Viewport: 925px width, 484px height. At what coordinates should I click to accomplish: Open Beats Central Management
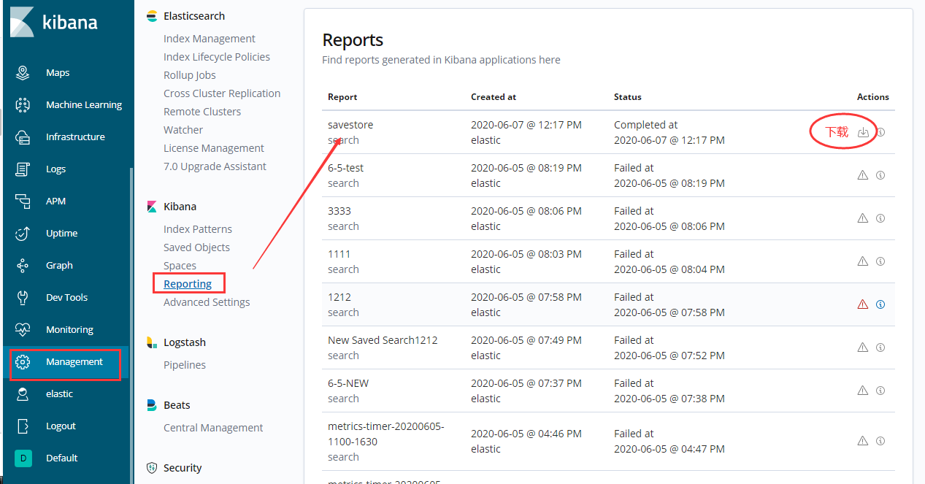pyautogui.click(x=213, y=428)
